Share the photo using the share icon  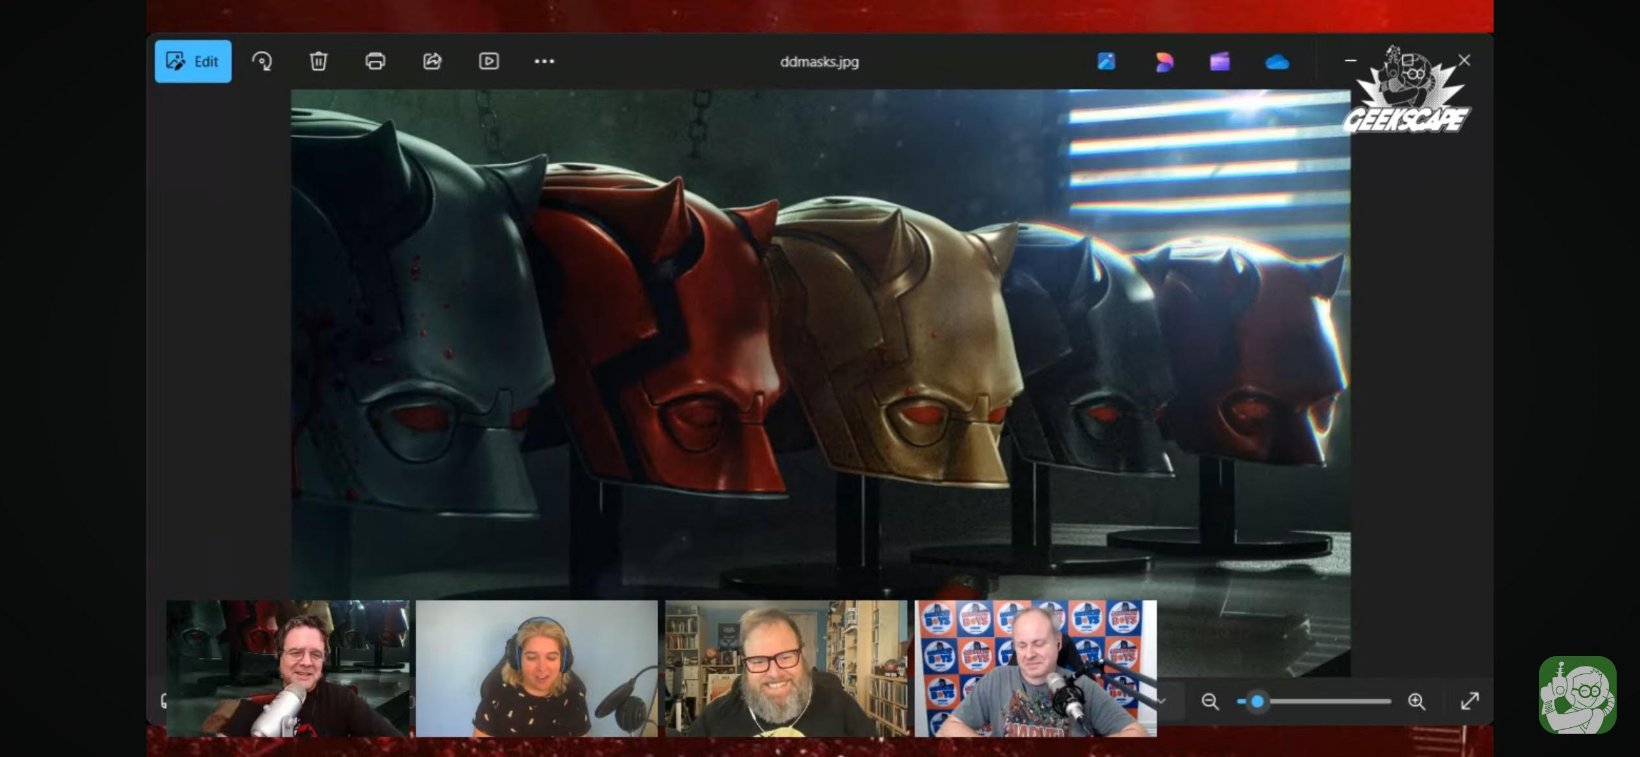[432, 61]
